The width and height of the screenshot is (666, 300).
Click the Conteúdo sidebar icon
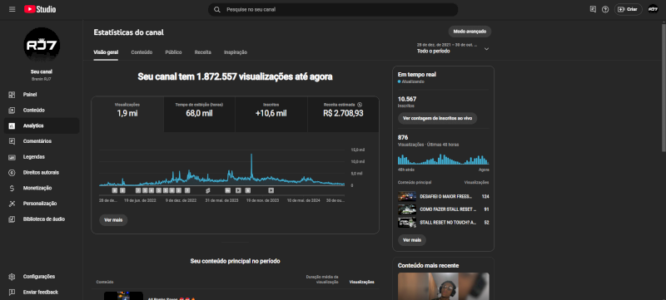[12, 111]
